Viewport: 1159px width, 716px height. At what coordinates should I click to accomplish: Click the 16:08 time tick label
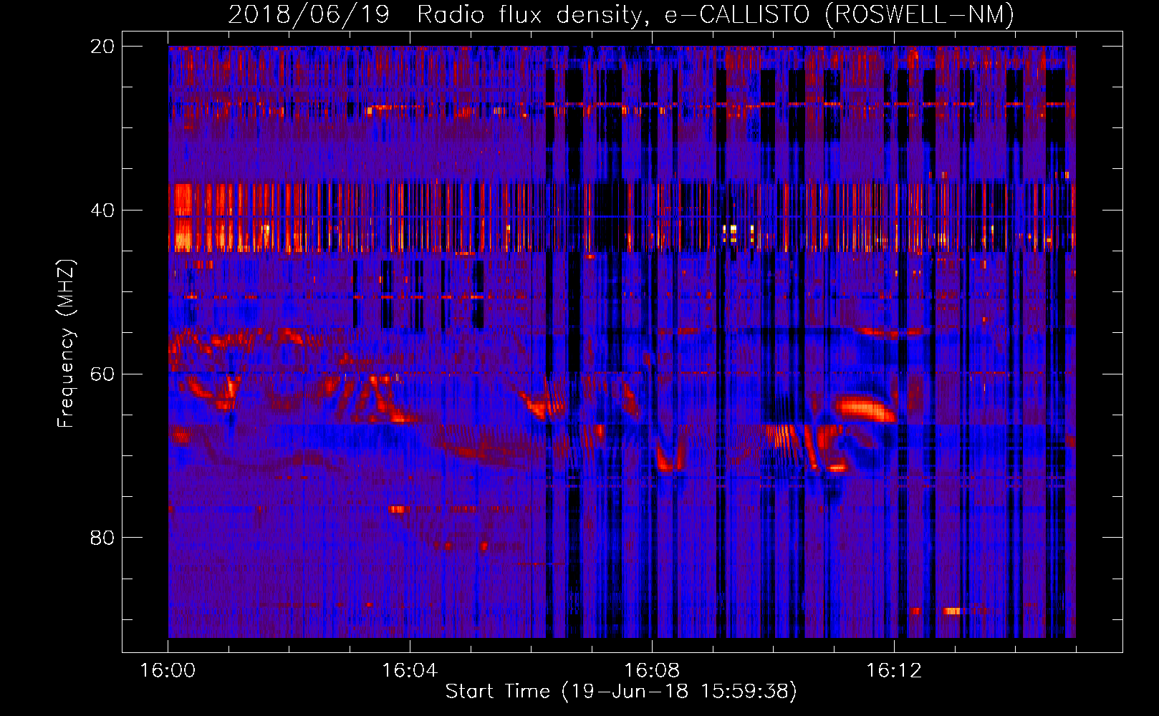(652, 671)
